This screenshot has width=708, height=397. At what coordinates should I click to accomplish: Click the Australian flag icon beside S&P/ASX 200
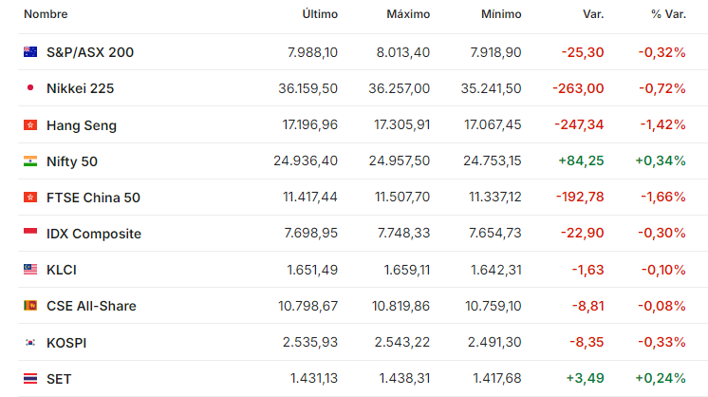pyautogui.click(x=30, y=52)
